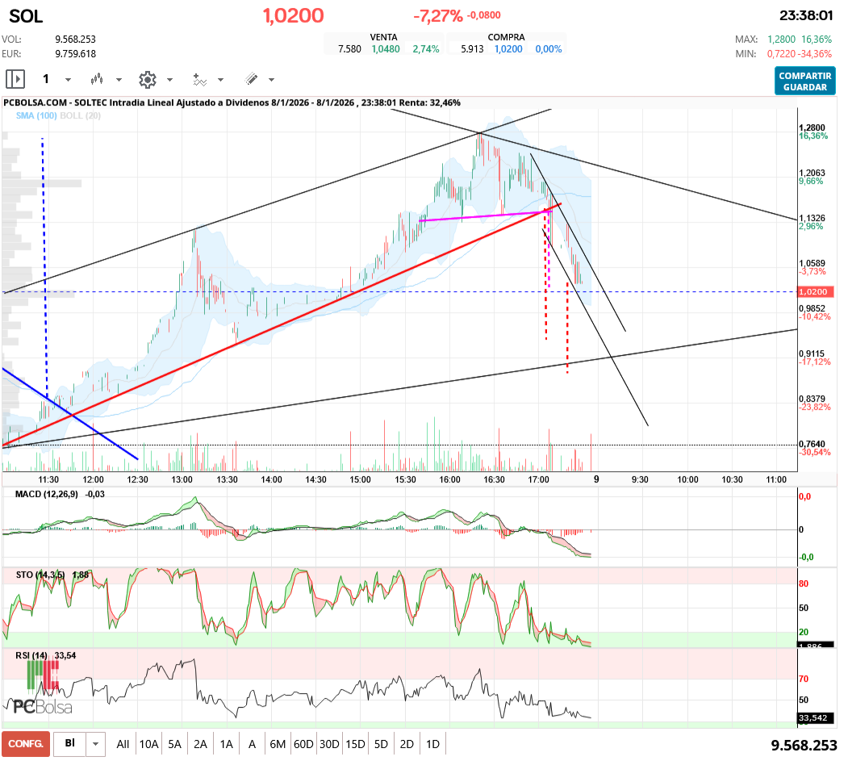Viewport: 848px width, 761px height.
Task: Expand the chart type dropdown arrow
Action: (119, 80)
